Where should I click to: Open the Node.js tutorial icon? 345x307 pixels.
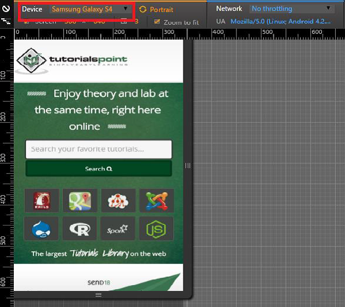click(x=156, y=228)
